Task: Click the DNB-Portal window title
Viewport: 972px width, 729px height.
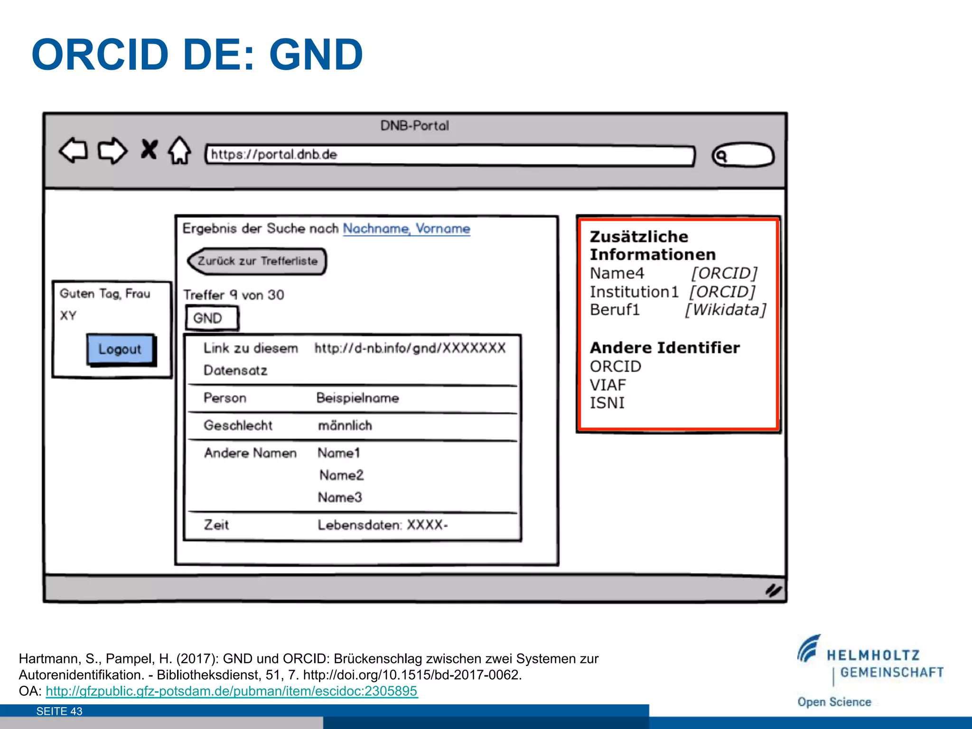Action: pyautogui.click(x=415, y=126)
